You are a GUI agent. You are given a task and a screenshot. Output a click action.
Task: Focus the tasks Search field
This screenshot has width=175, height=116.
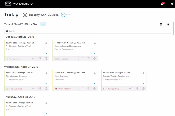click(x=87, y=31)
